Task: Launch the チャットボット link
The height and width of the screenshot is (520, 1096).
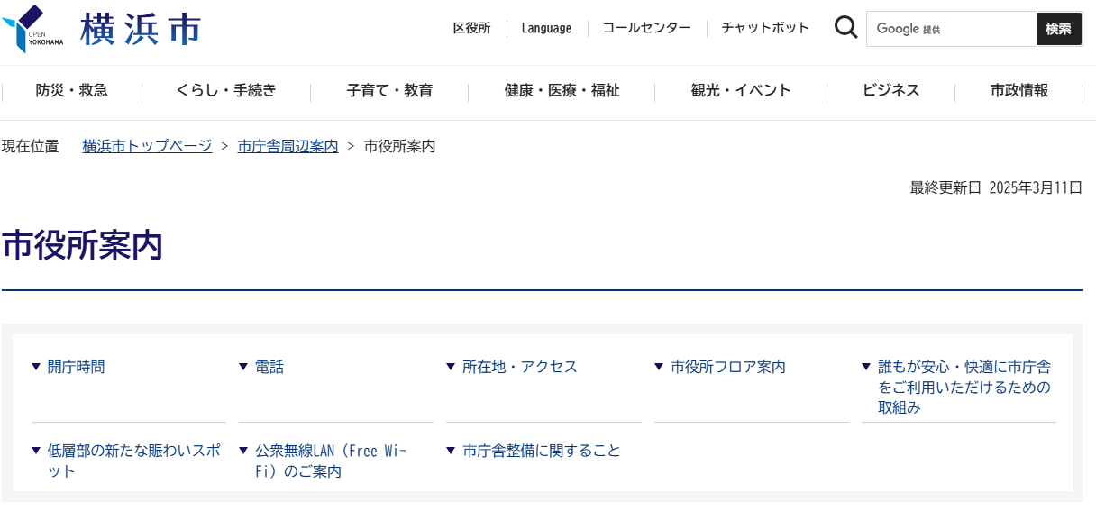Action: 765,28
